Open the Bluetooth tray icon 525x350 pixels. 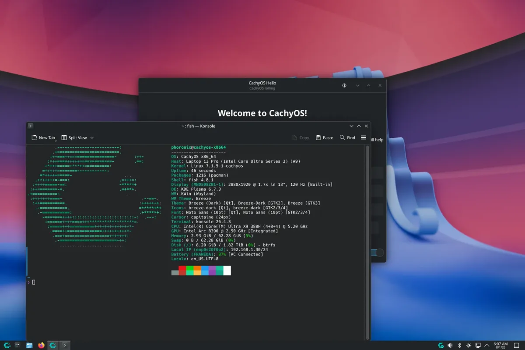point(459,345)
